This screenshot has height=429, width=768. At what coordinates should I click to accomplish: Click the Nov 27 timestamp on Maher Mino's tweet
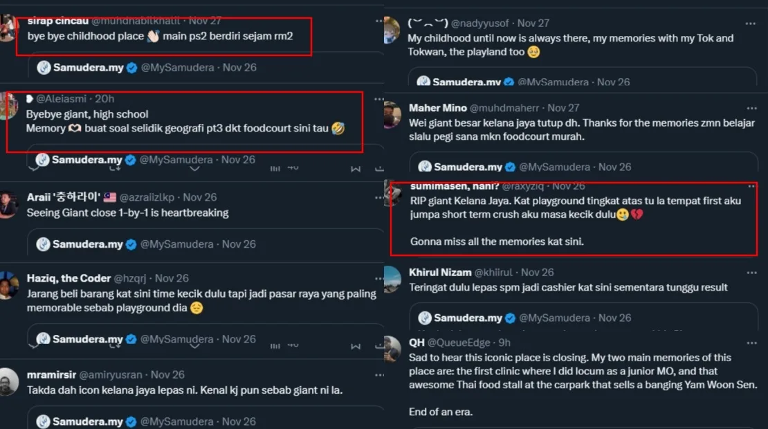click(563, 108)
